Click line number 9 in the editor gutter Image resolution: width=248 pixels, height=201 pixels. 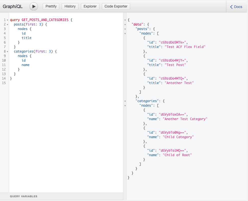(x=4, y=56)
